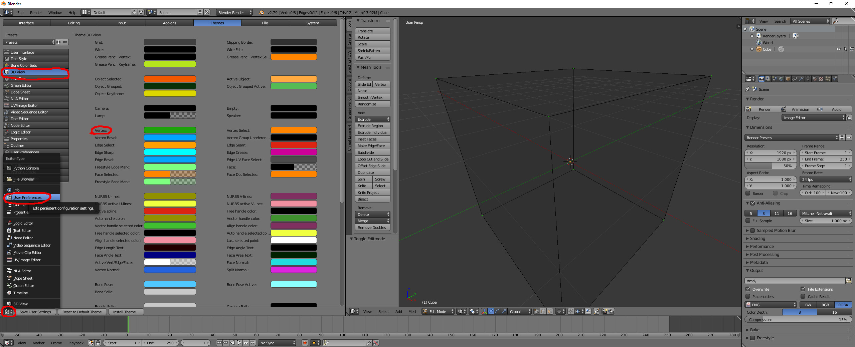Open the Physics properties icon
Screen dimensions: 855x347
tap(835, 79)
